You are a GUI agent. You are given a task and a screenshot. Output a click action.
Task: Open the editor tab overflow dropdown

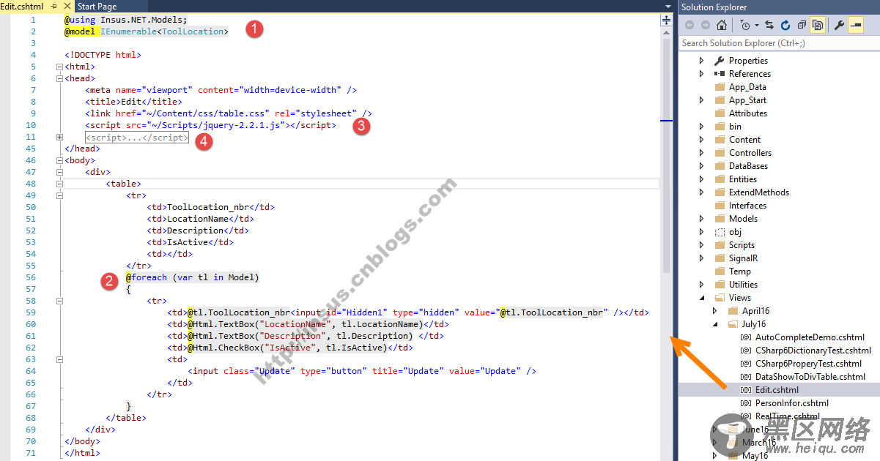[668, 7]
